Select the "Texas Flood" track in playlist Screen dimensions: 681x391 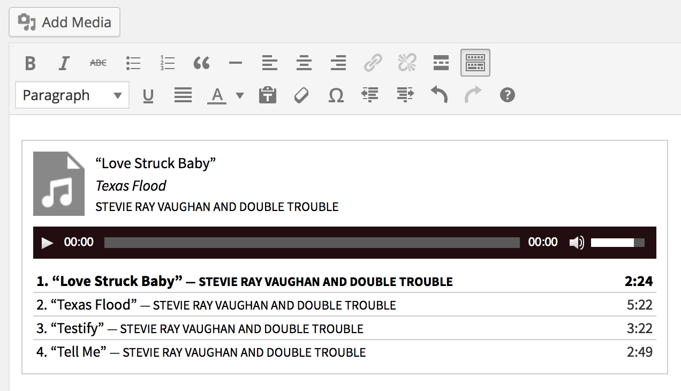pos(94,305)
